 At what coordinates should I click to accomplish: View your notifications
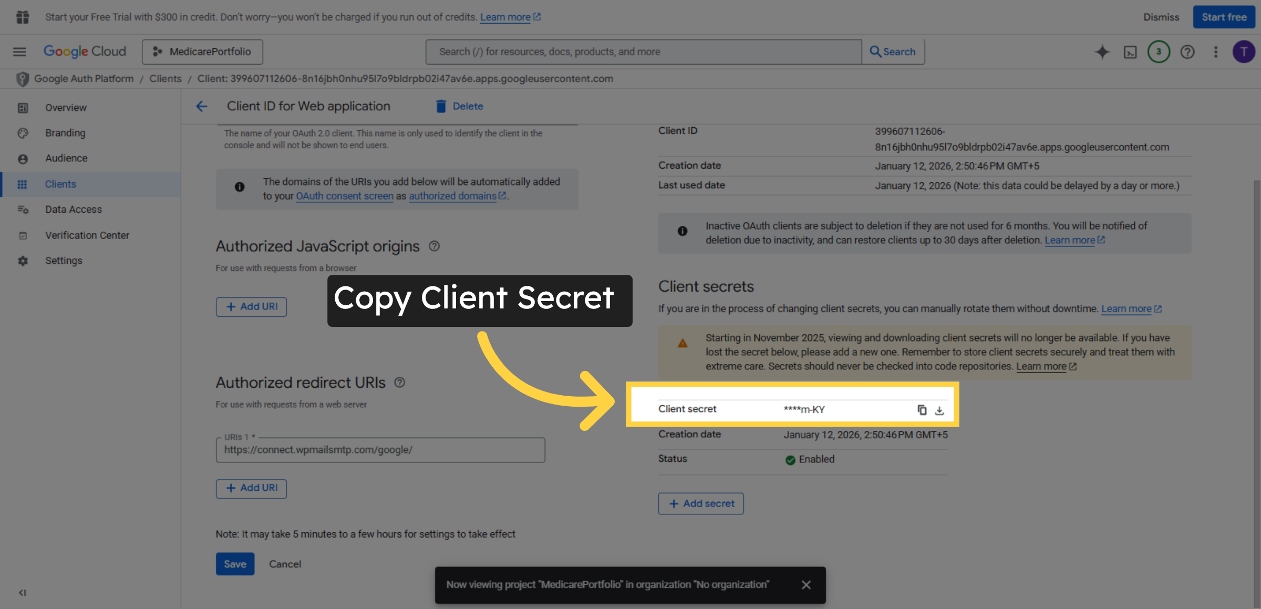(x=1159, y=51)
